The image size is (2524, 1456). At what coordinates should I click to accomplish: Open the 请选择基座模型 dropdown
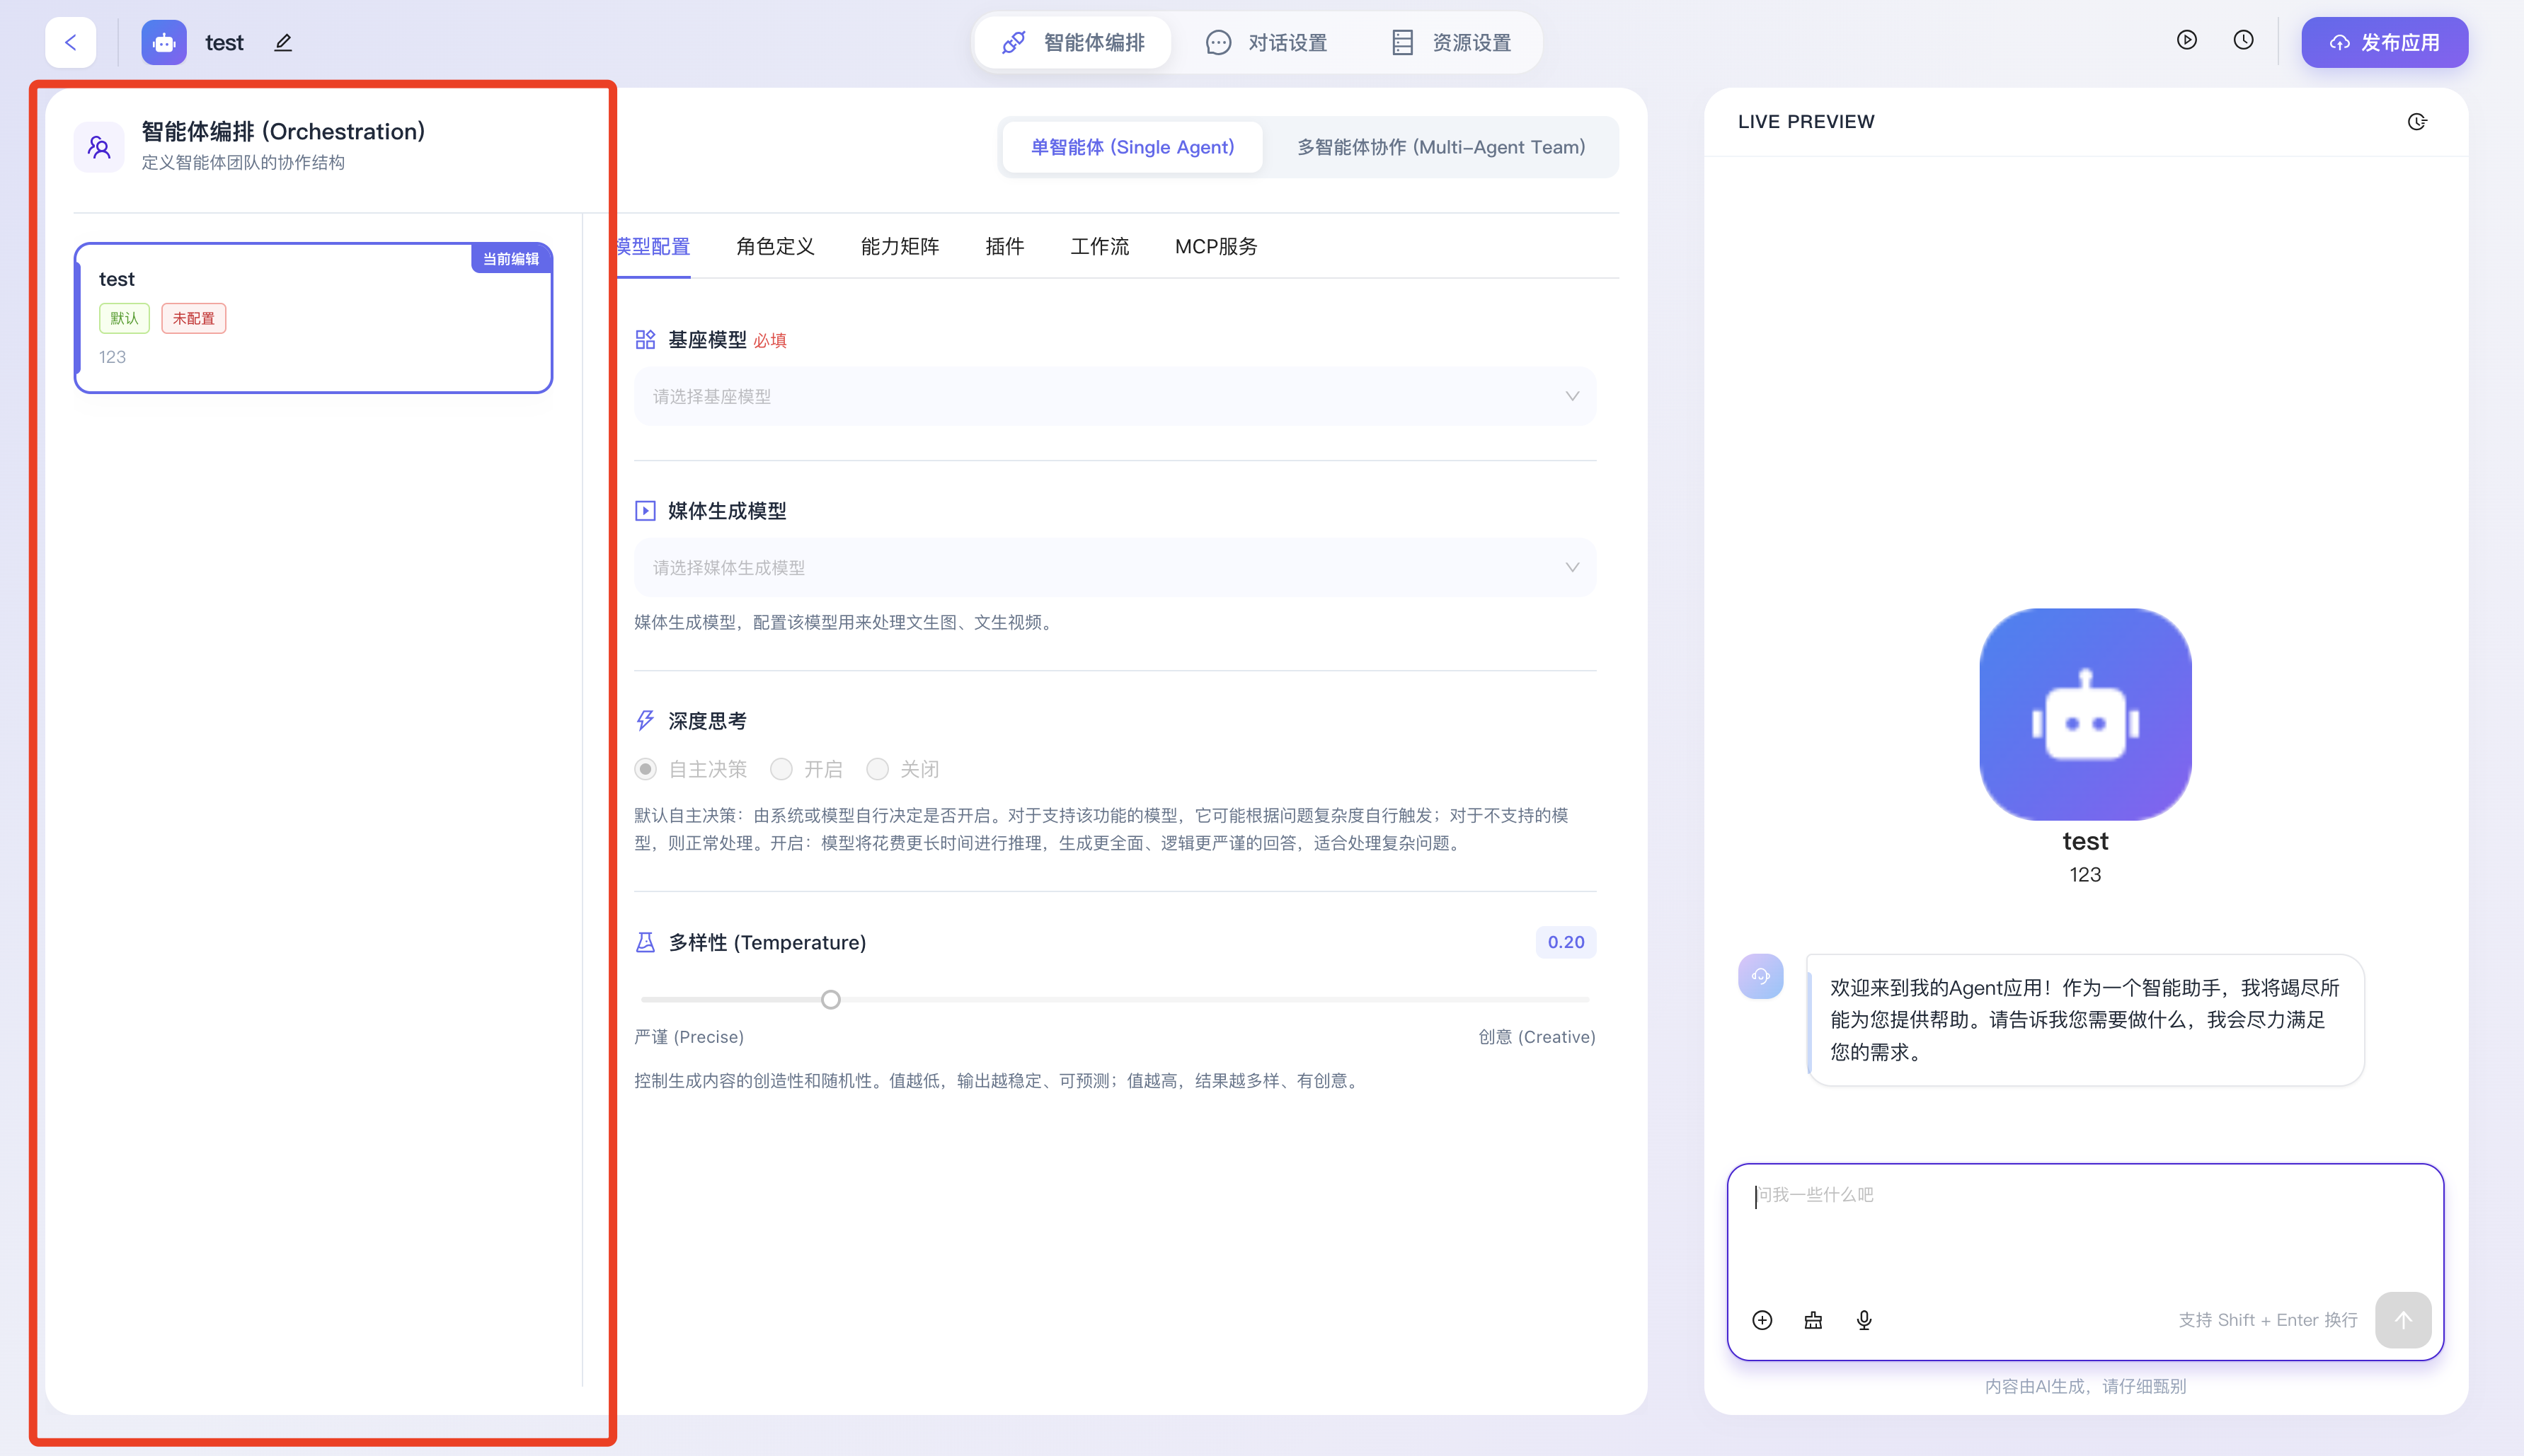click(x=1113, y=397)
